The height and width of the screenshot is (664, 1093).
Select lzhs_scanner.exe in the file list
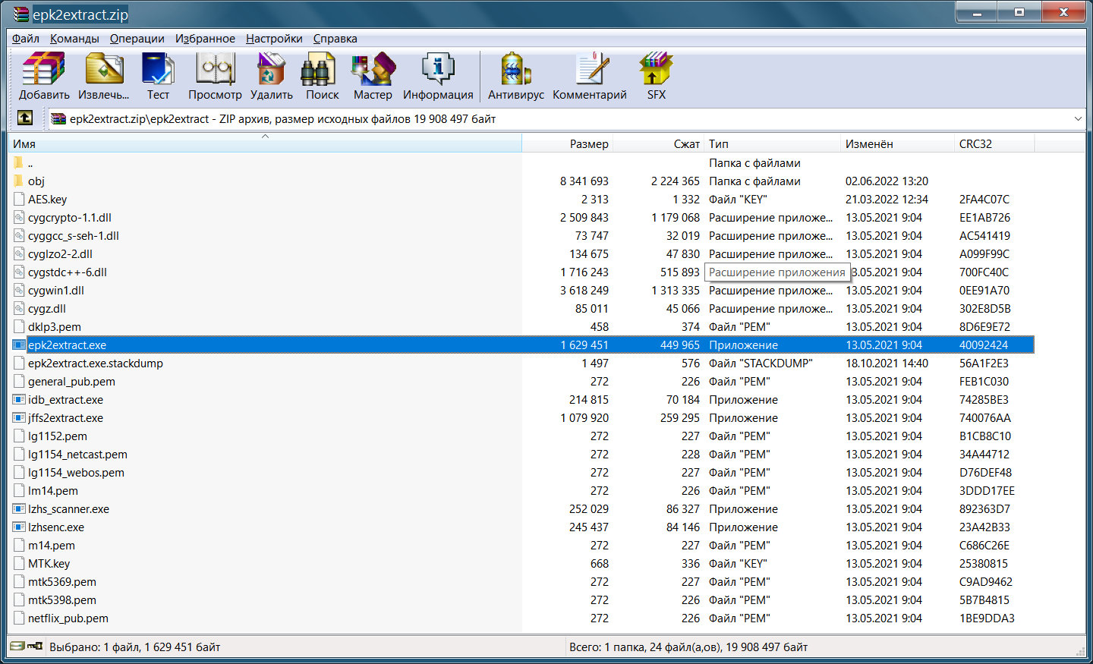coord(68,509)
